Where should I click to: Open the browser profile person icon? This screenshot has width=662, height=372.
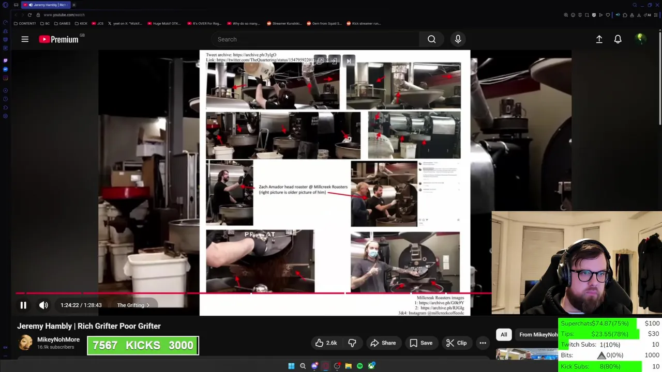(x=632, y=15)
